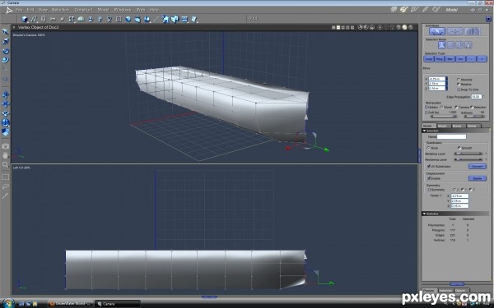Select the rectangle marquee selection tool
Viewport: 494px width, 308px height.
pos(6,177)
